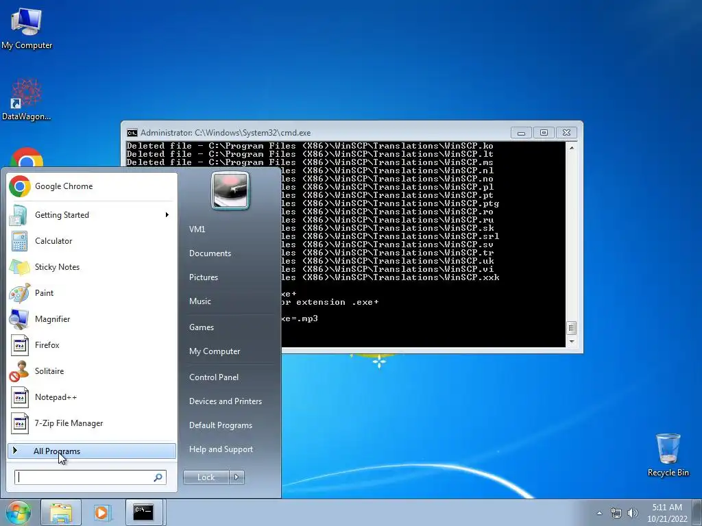Select the My Computer desktop icon

(x=27, y=29)
